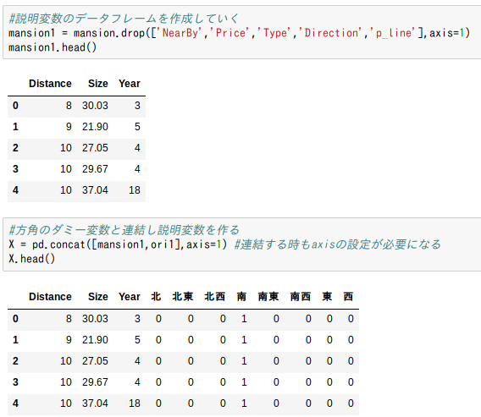Screen dimensions: 481x417
Task: Click Size value 21.90 in X output table
Action: [x=95, y=340]
